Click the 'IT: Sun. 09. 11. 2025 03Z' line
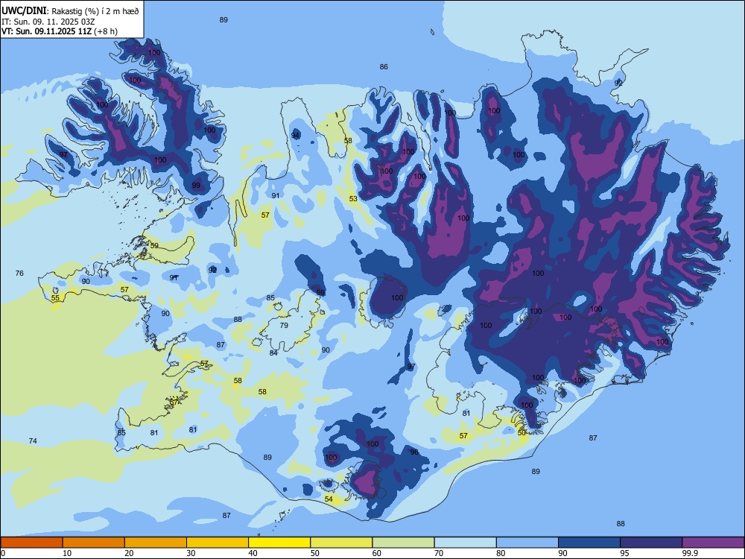 pos(48,22)
